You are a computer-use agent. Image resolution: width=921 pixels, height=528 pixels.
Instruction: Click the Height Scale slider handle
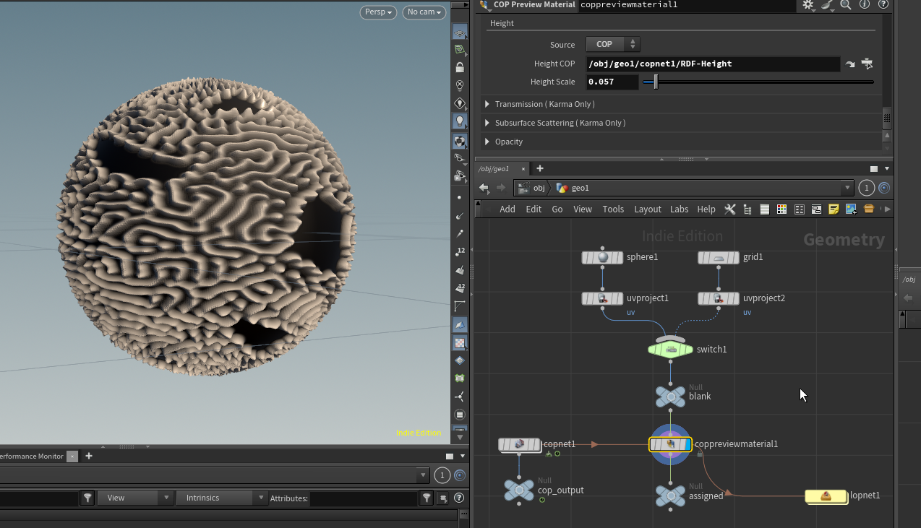coord(656,82)
